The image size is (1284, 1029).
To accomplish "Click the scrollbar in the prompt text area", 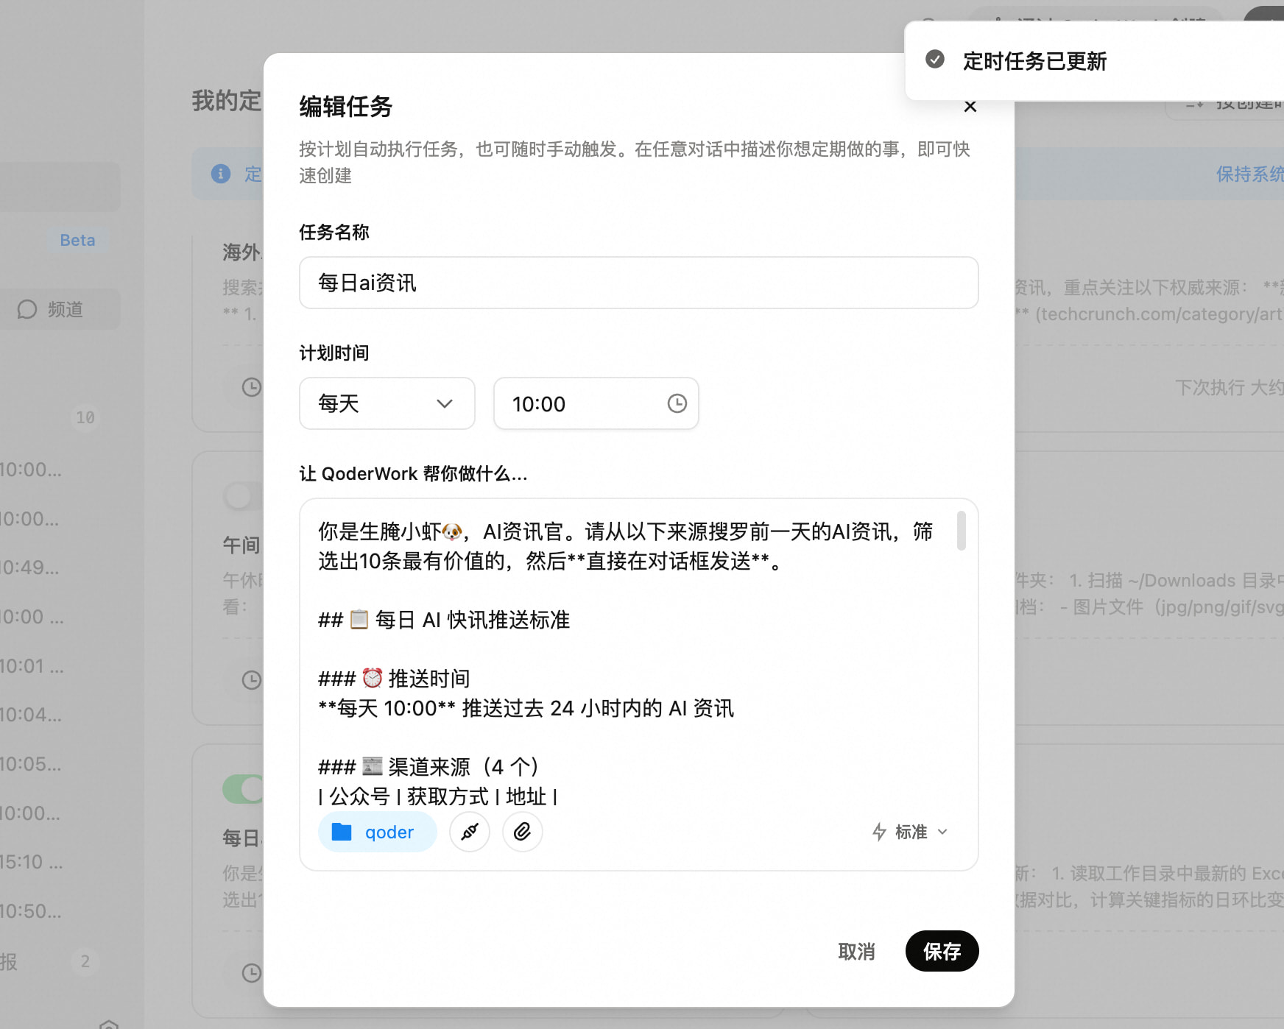I will click(961, 531).
